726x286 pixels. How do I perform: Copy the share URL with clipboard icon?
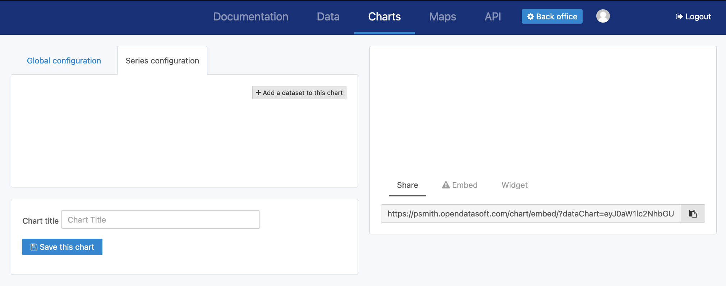pyautogui.click(x=693, y=214)
